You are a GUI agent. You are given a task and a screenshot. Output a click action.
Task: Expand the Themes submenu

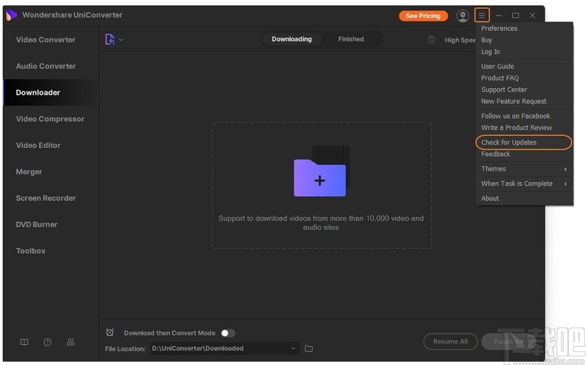pos(524,169)
